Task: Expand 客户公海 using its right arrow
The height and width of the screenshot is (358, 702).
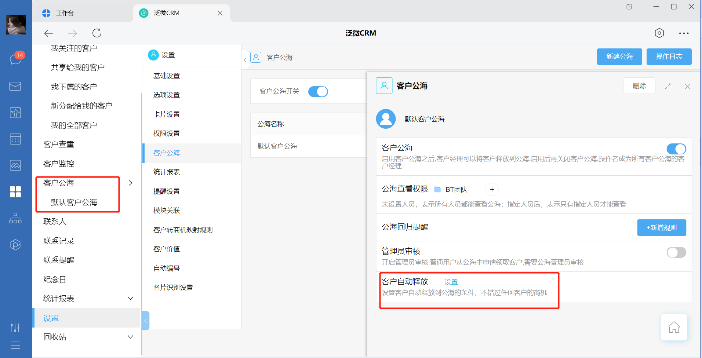Action: click(130, 183)
